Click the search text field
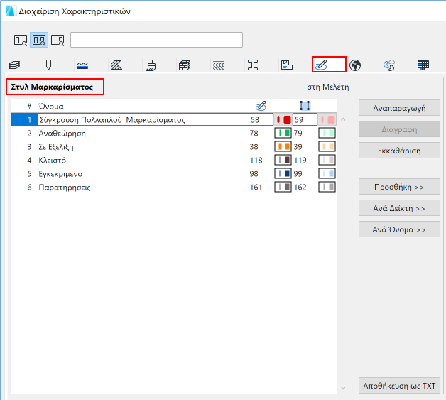Viewport: 446px width, 400px height. tap(156, 40)
